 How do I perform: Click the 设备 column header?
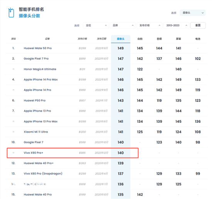[47, 39]
